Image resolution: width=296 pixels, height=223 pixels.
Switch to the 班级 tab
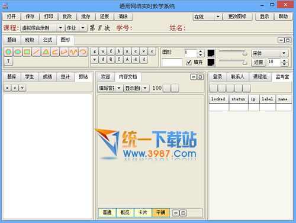click(x=30, y=40)
